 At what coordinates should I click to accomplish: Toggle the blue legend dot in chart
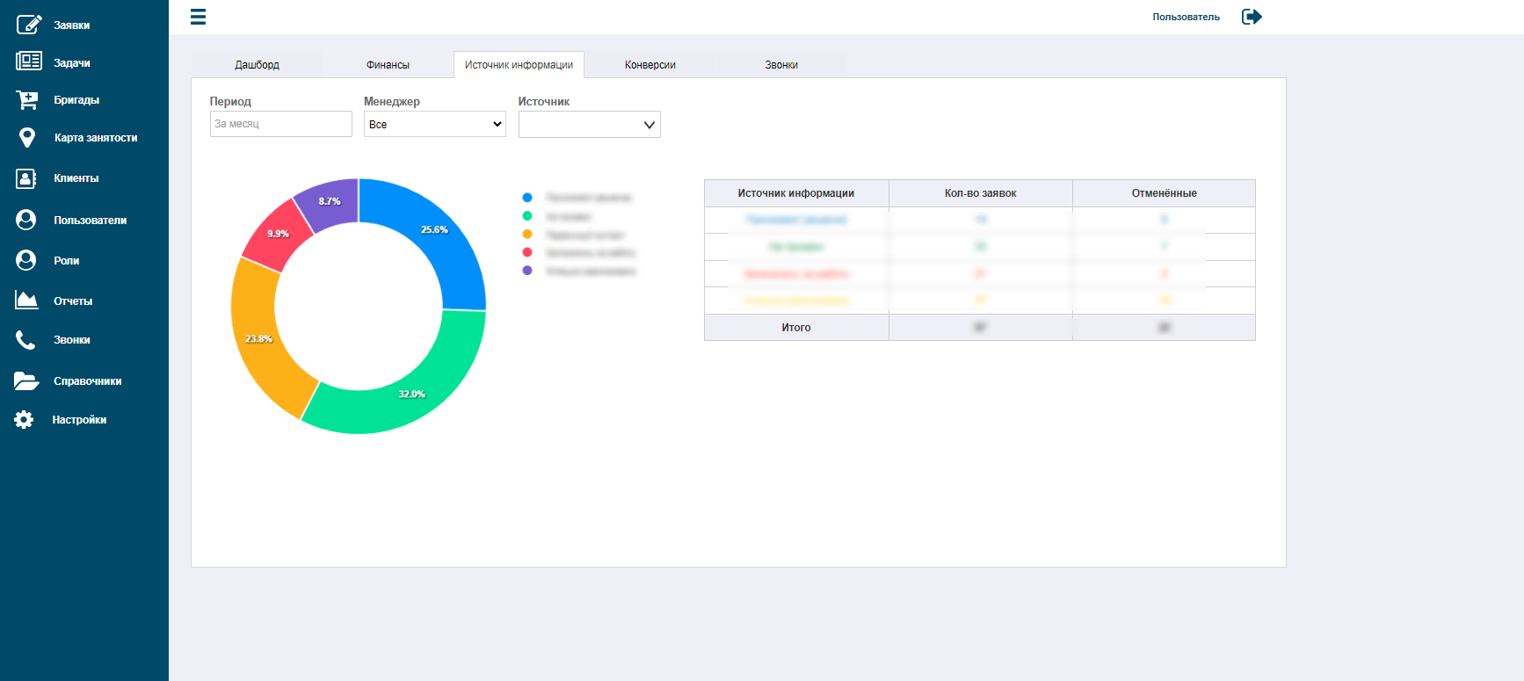527,198
